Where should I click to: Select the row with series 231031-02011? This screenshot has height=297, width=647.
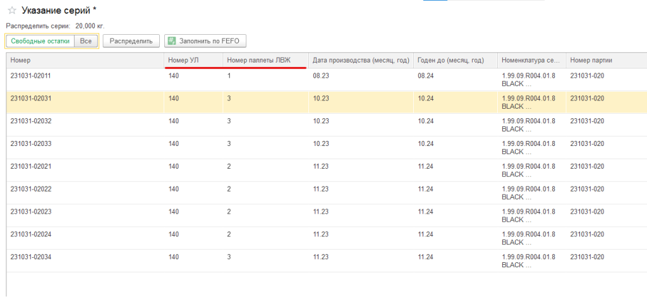pos(327,80)
